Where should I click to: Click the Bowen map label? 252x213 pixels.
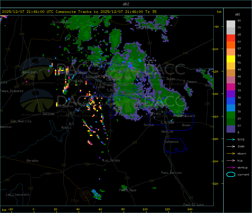186,125
